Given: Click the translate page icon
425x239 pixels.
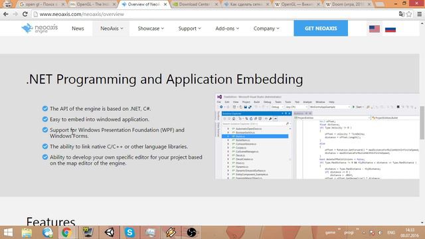Looking at the screenshot, I should coord(401,14).
